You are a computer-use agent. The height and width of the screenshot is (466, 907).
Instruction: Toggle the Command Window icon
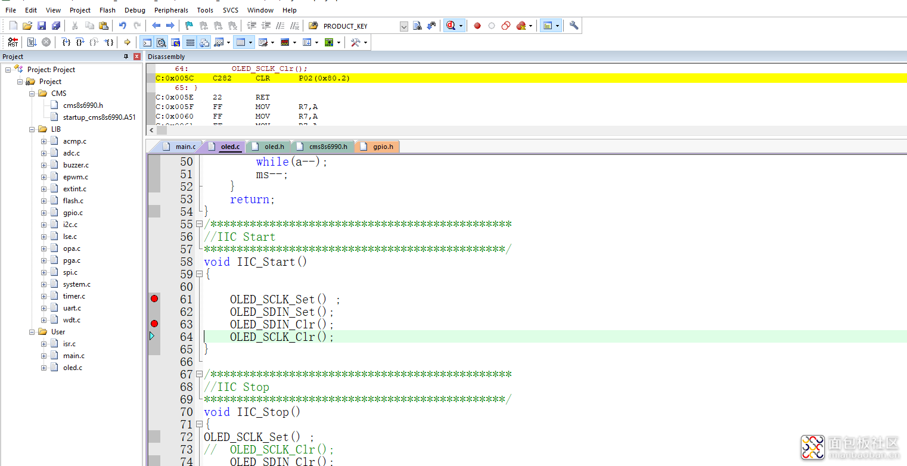[147, 42]
